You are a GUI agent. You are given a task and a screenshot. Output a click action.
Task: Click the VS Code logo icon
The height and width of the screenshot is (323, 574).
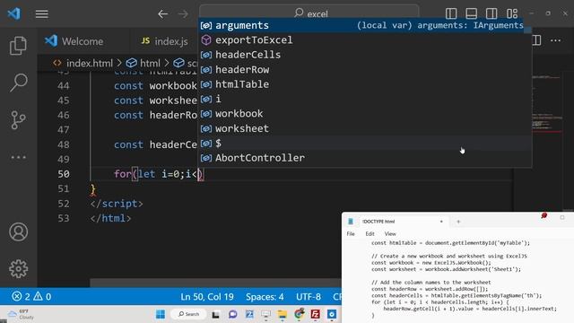(14, 14)
